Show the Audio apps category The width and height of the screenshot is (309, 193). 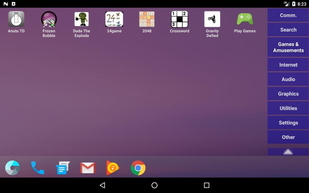coord(288,79)
